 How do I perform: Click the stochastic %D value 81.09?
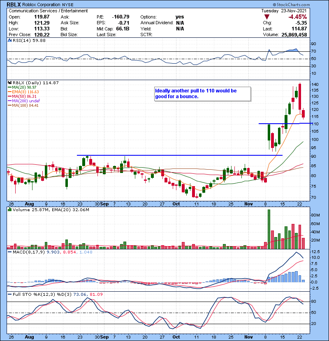click(x=96, y=295)
